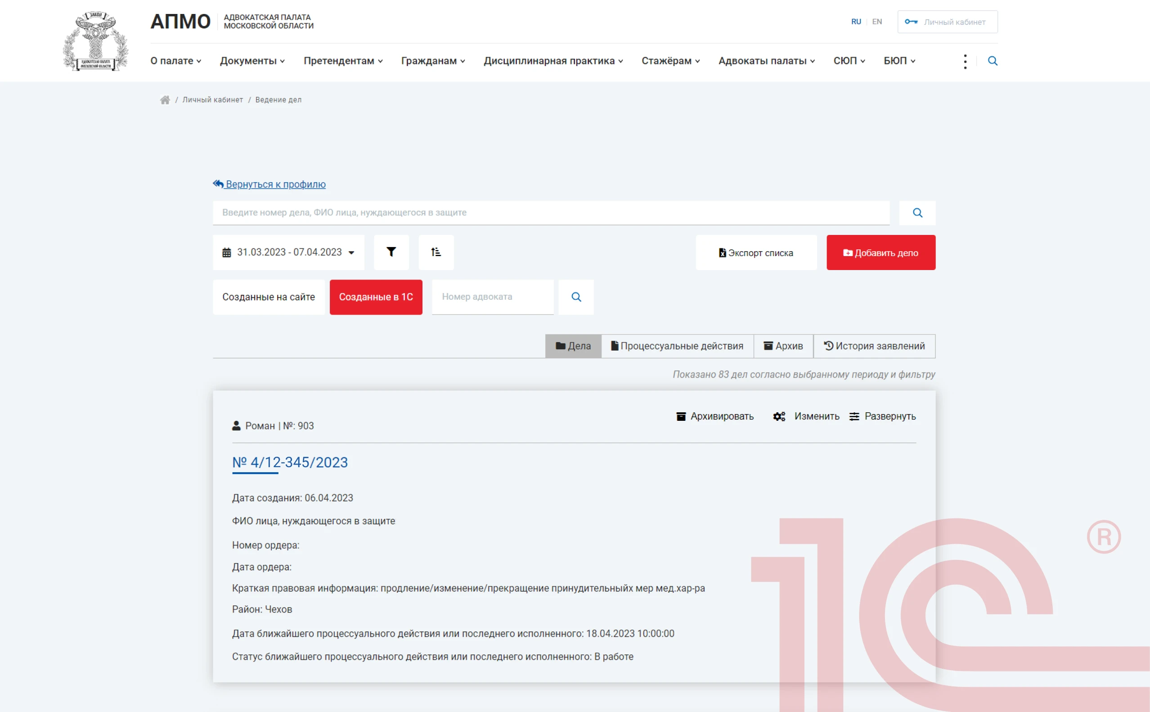The height and width of the screenshot is (712, 1150).
Task: Click the calendar icon in date range
Action: coord(226,253)
